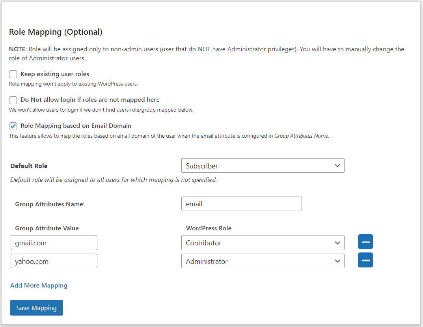Uncheck Role Mapping based on Email Domain

(x=13, y=126)
